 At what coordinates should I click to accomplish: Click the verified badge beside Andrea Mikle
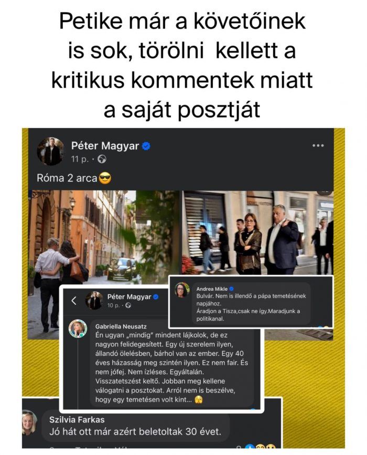tap(231, 289)
